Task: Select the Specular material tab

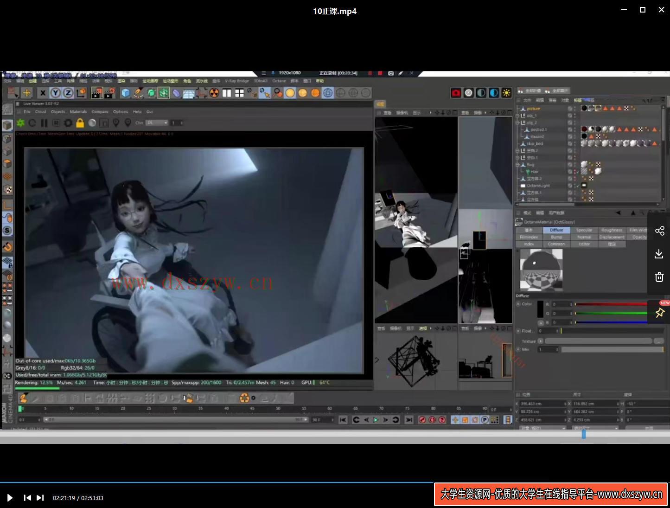Action: (584, 230)
